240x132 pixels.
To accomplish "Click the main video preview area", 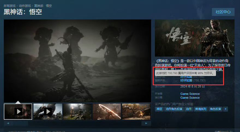I will point(77,61).
